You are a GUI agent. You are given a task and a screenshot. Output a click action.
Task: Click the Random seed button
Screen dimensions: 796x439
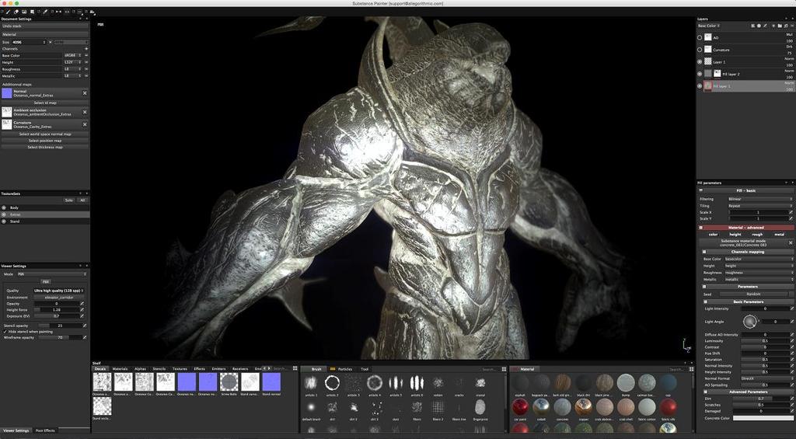pyautogui.click(x=753, y=294)
